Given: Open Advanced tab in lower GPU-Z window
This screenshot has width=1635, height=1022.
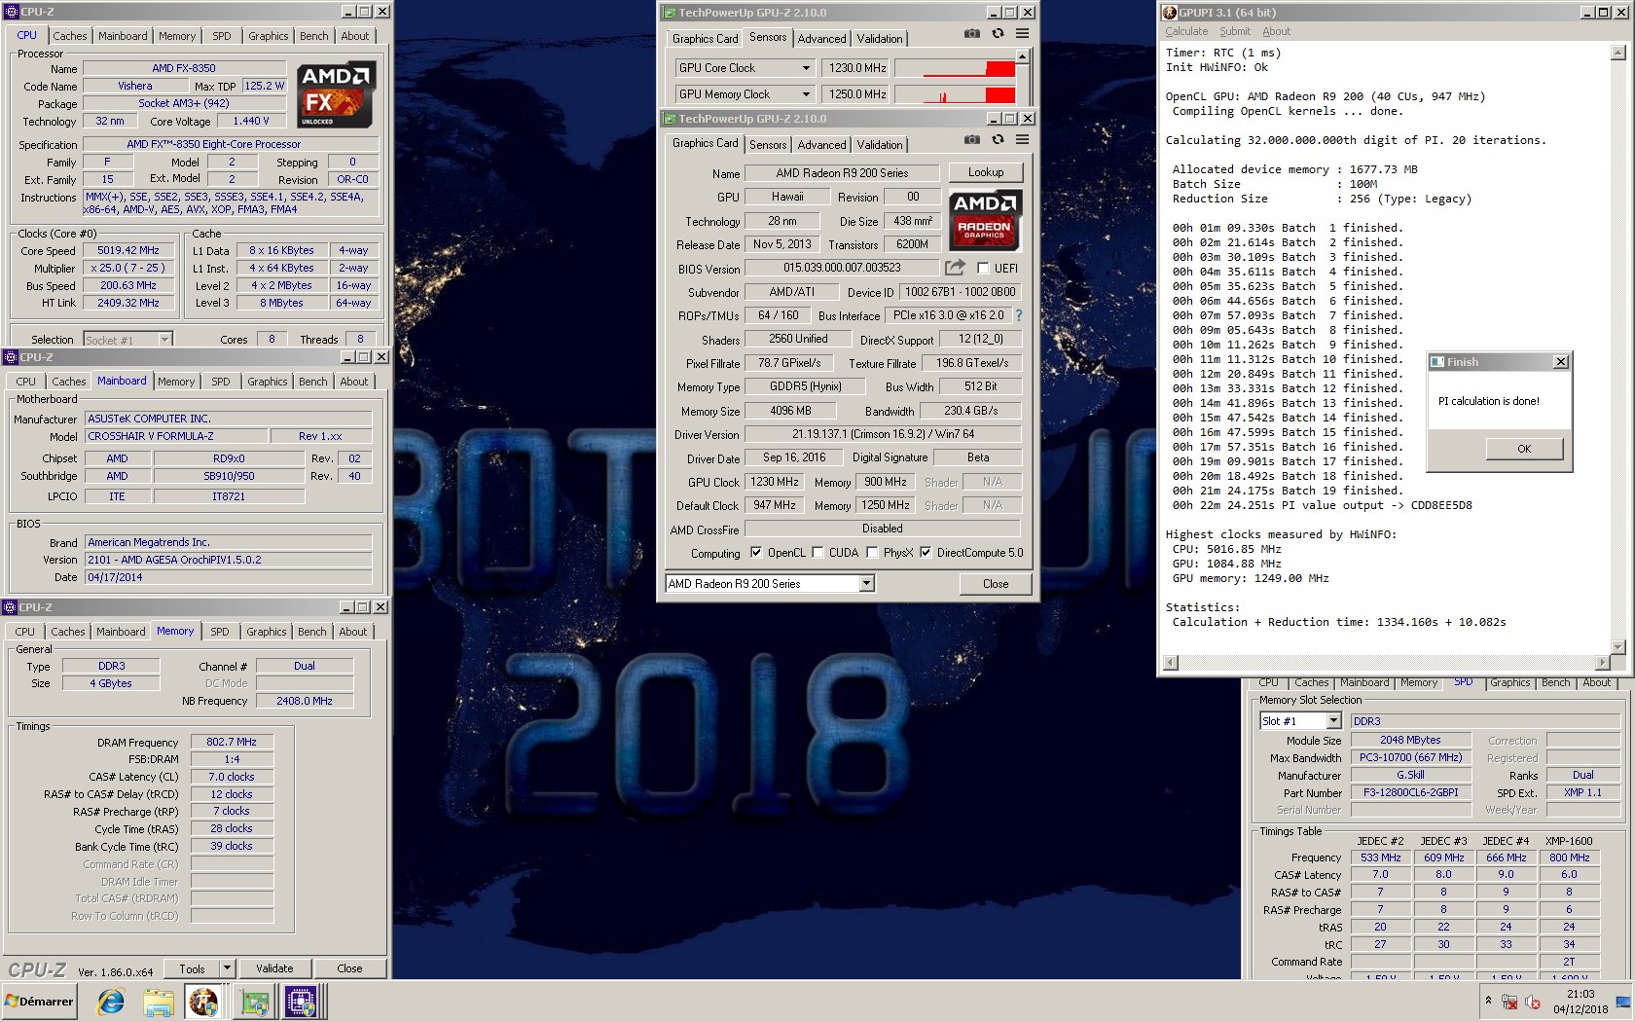Looking at the screenshot, I should coord(821,144).
